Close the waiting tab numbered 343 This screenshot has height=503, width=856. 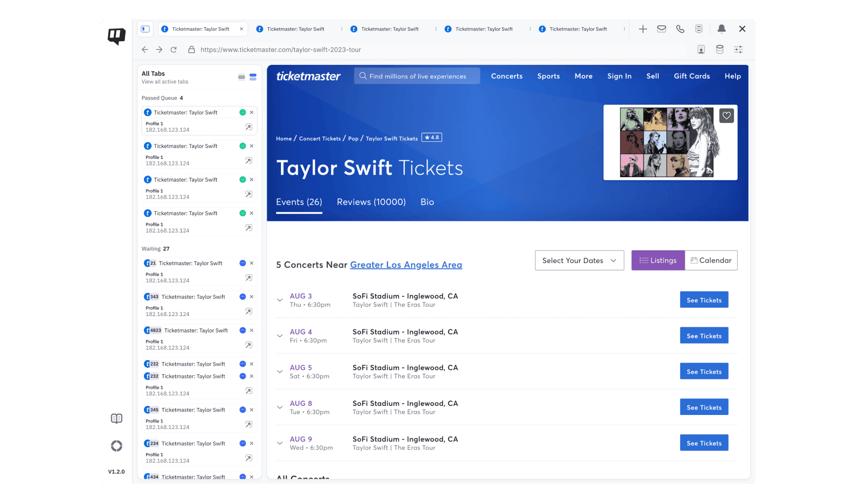click(x=252, y=297)
